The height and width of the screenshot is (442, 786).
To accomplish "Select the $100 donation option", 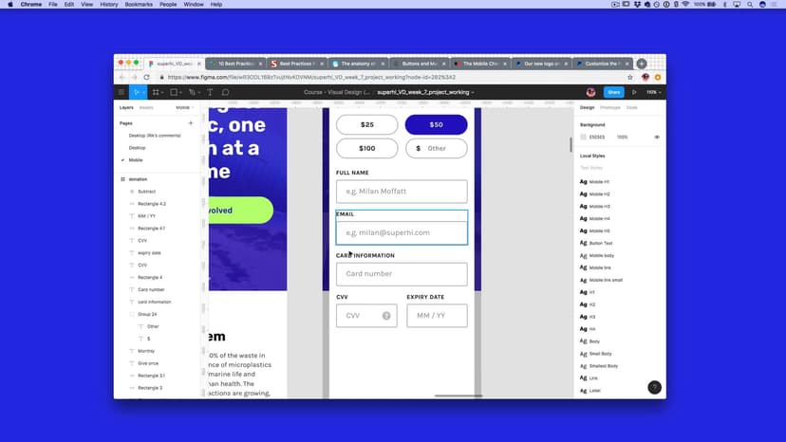I will click(366, 148).
